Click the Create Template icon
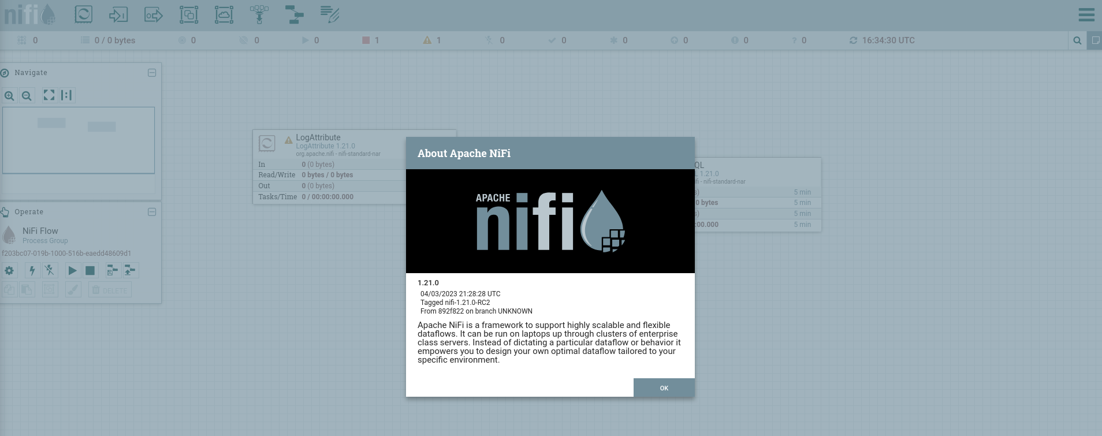This screenshot has width=1102, height=436. click(113, 270)
